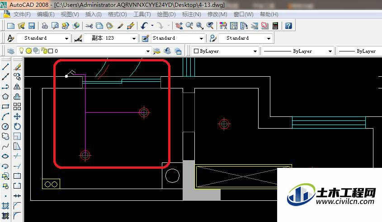Open the 标注(N) menu
Viewport: 382px width, 222px height.
pyautogui.click(x=192, y=14)
